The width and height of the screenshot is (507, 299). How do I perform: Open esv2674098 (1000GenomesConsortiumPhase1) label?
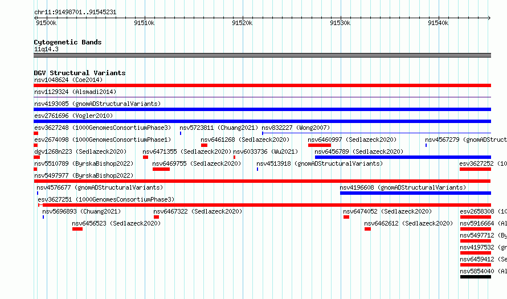[103, 140]
